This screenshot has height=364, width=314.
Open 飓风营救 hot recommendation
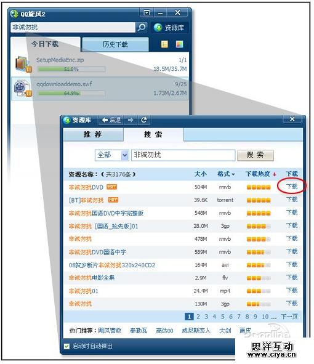110,331
